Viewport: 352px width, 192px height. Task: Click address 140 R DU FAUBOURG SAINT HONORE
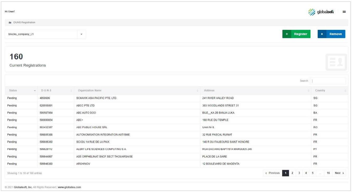pos(226,142)
